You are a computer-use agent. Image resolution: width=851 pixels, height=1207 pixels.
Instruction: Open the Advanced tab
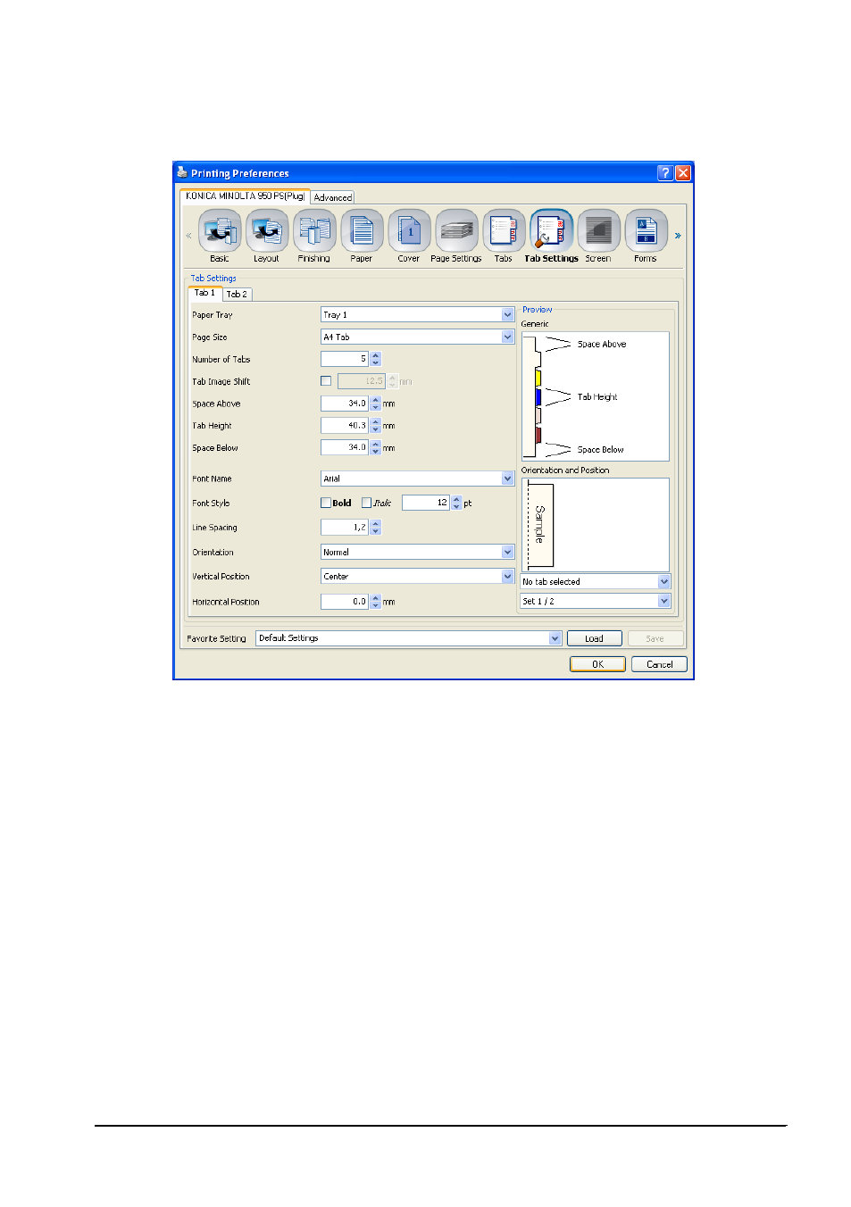(333, 197)
